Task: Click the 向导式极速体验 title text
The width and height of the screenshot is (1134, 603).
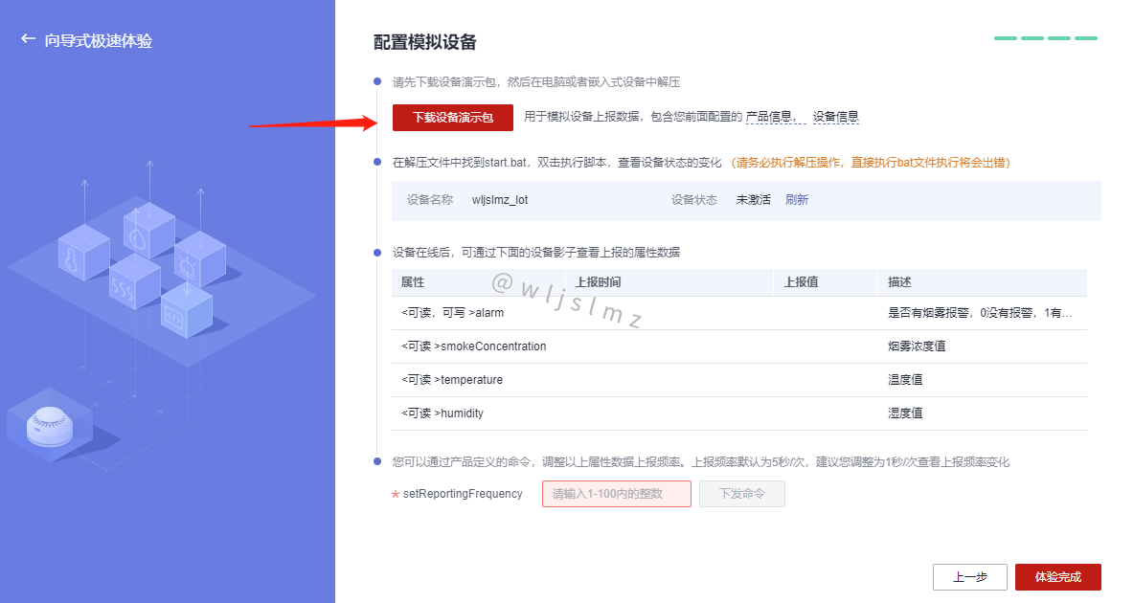Action: click(x=99, y=40)
